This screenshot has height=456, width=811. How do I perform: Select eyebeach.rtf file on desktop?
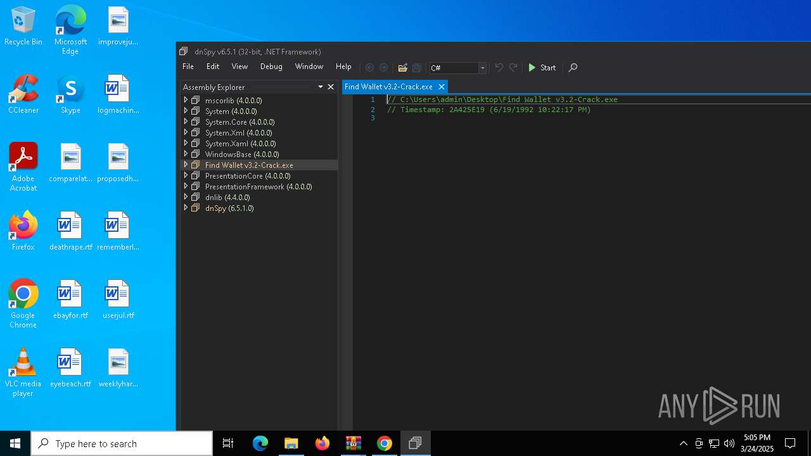70,368
